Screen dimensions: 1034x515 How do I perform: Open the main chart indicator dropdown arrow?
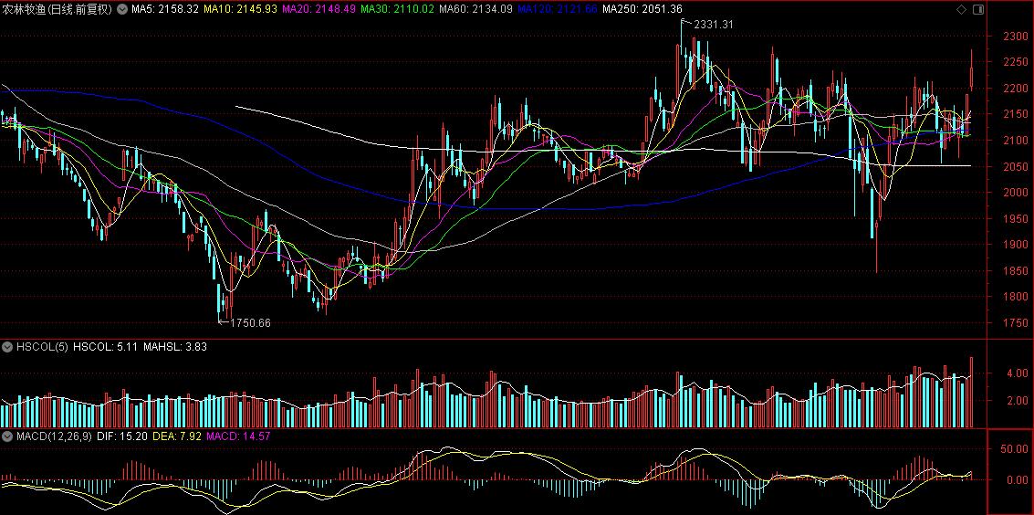point(122,9)
